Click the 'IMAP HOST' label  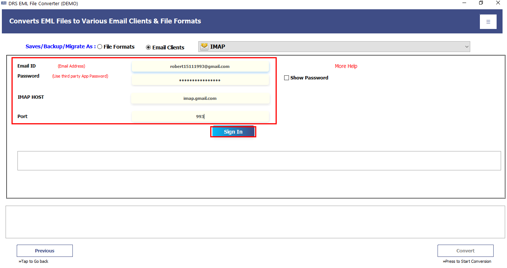click(x=31, y=97)
